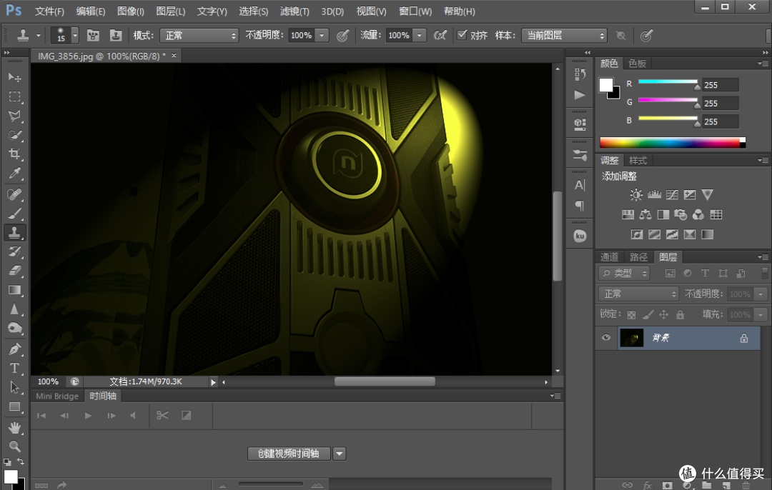Select the Lasso tool
Image resolution: width=772 pixels, height=490 pixels.
[15, 116]
